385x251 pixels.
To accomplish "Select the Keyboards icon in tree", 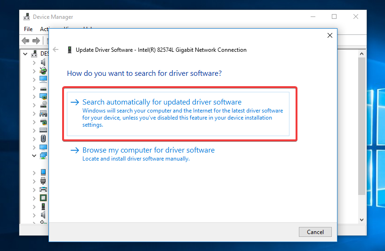I will [x=43, y=130].
